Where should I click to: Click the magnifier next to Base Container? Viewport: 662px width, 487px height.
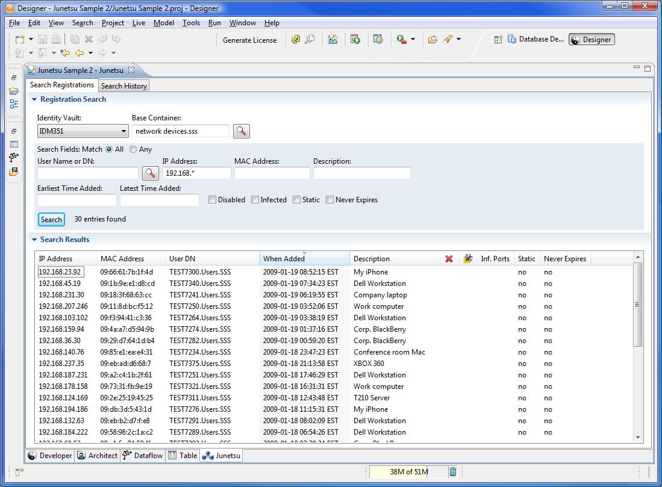point(242,131)
